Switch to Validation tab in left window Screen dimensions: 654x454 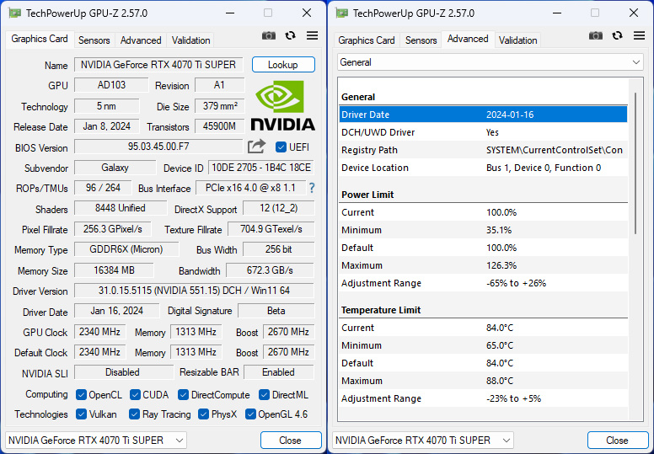click(190, 40)
